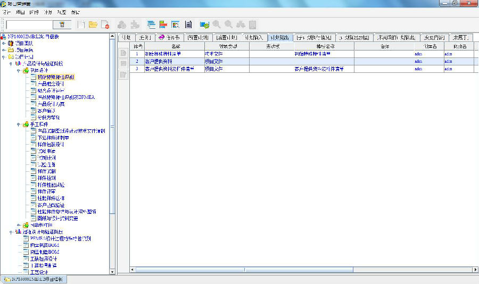Switch to the 计划输入 tab
The image size is (479, 284).
point(254,38)
